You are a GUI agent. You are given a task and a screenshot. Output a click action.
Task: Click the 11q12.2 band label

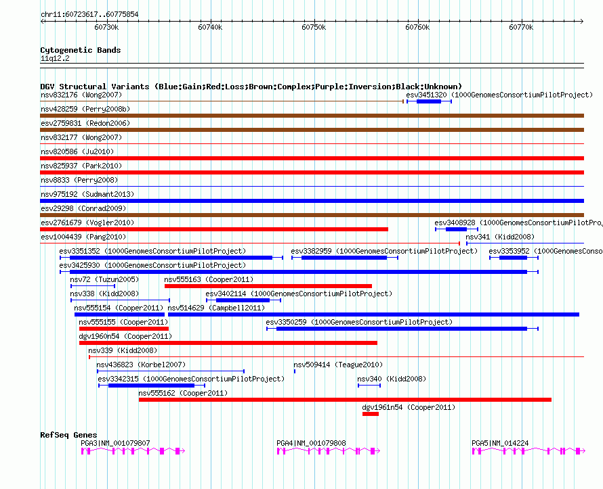55,58
